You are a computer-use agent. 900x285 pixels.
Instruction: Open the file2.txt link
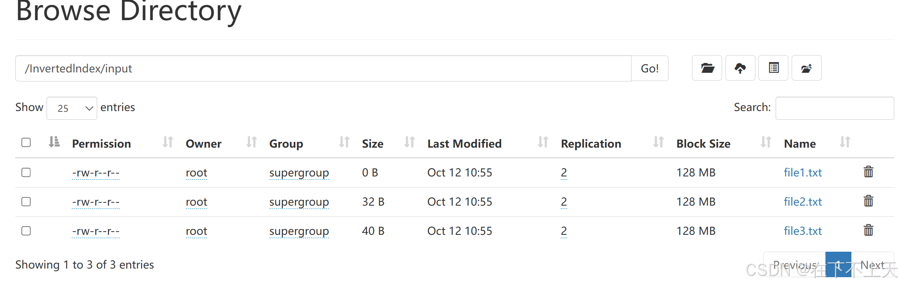tap(802, 202)
